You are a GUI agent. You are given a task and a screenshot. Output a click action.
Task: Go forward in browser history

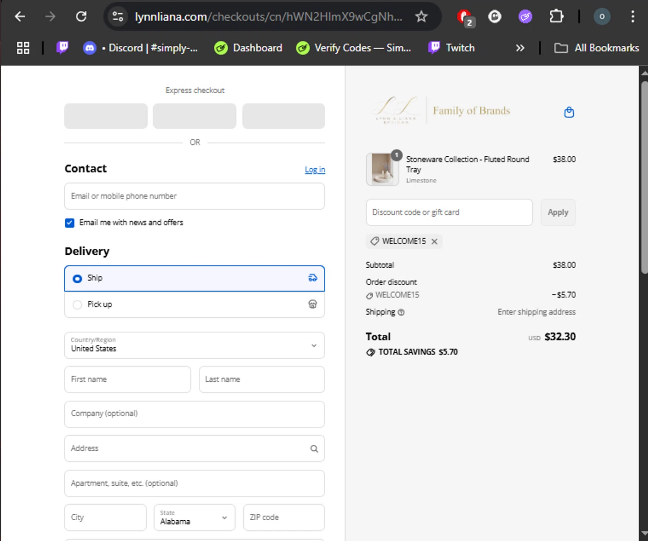pyautogui.click(x=51, y=17)
